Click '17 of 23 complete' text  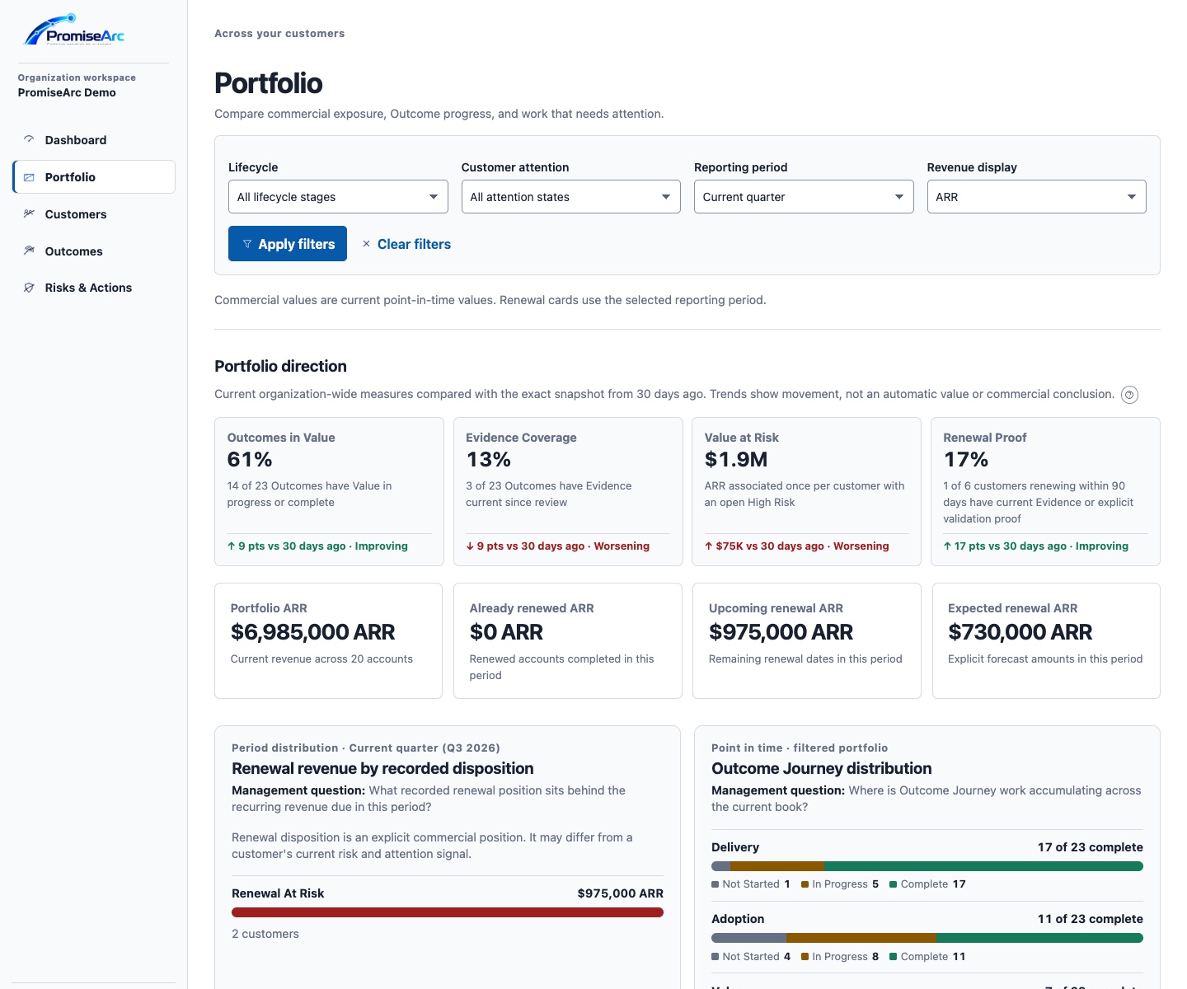point(1091,847)
